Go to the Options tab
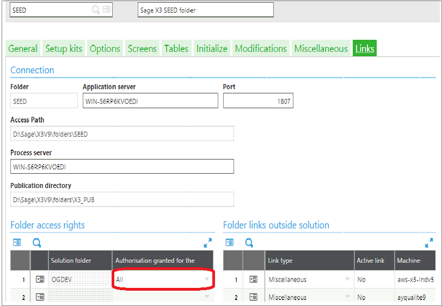Screen dimensions: 442x306 tap(105, 48)
